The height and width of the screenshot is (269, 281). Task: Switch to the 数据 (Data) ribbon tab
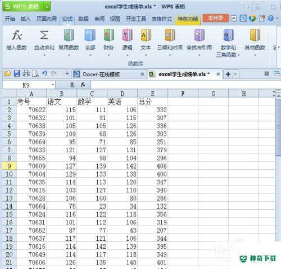coord(83,19)
